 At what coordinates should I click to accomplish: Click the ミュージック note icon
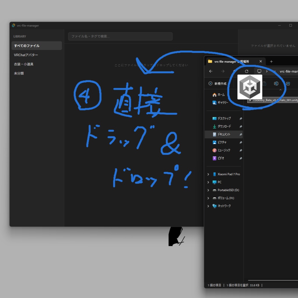point(214,150)
